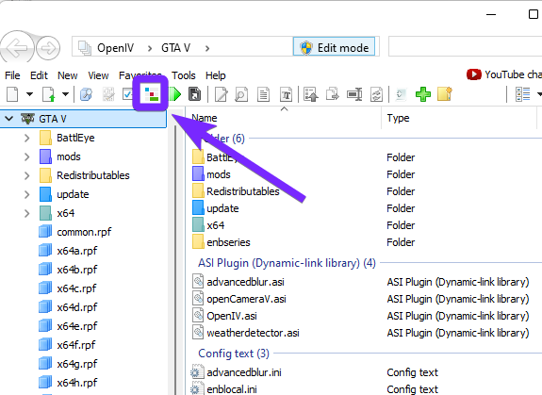Select advancedblur.ini in the file list
The image size is (542, 395).
[244, 372]
